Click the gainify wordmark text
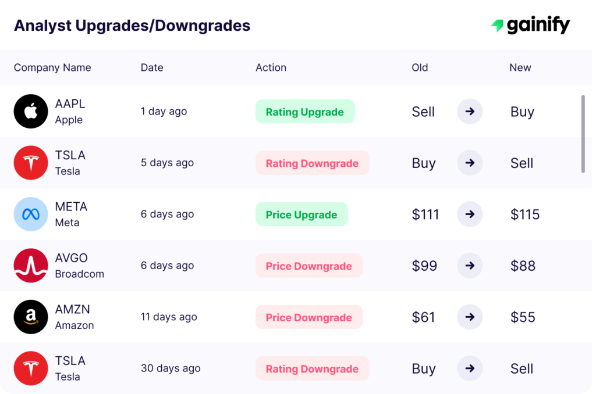The width and height of the screenshot is (596, 394). pyautogui.click(x=538, y=25)
